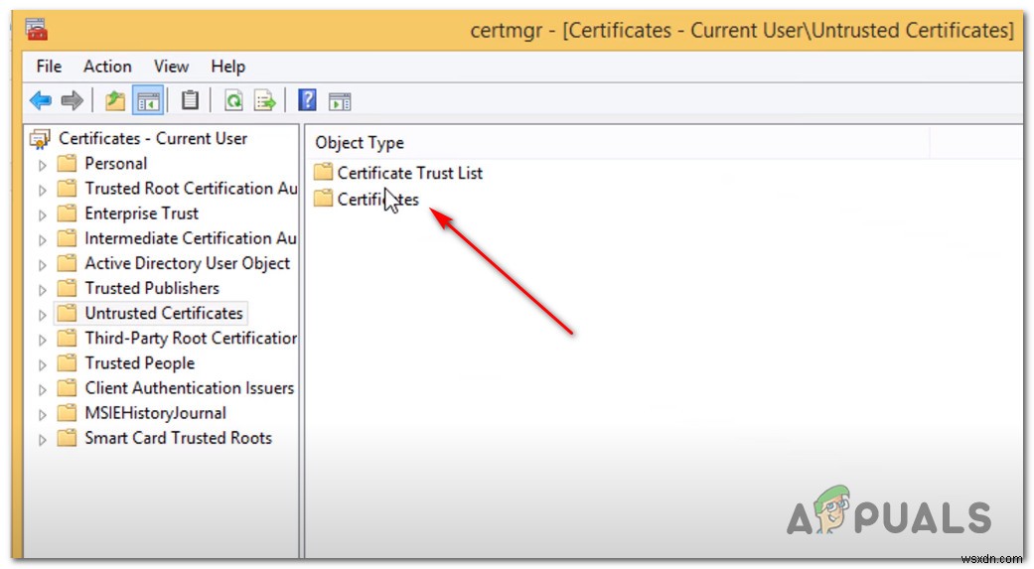
Task: Click the Certificate Trust List folder icon
Action: (x=323, y=172)
